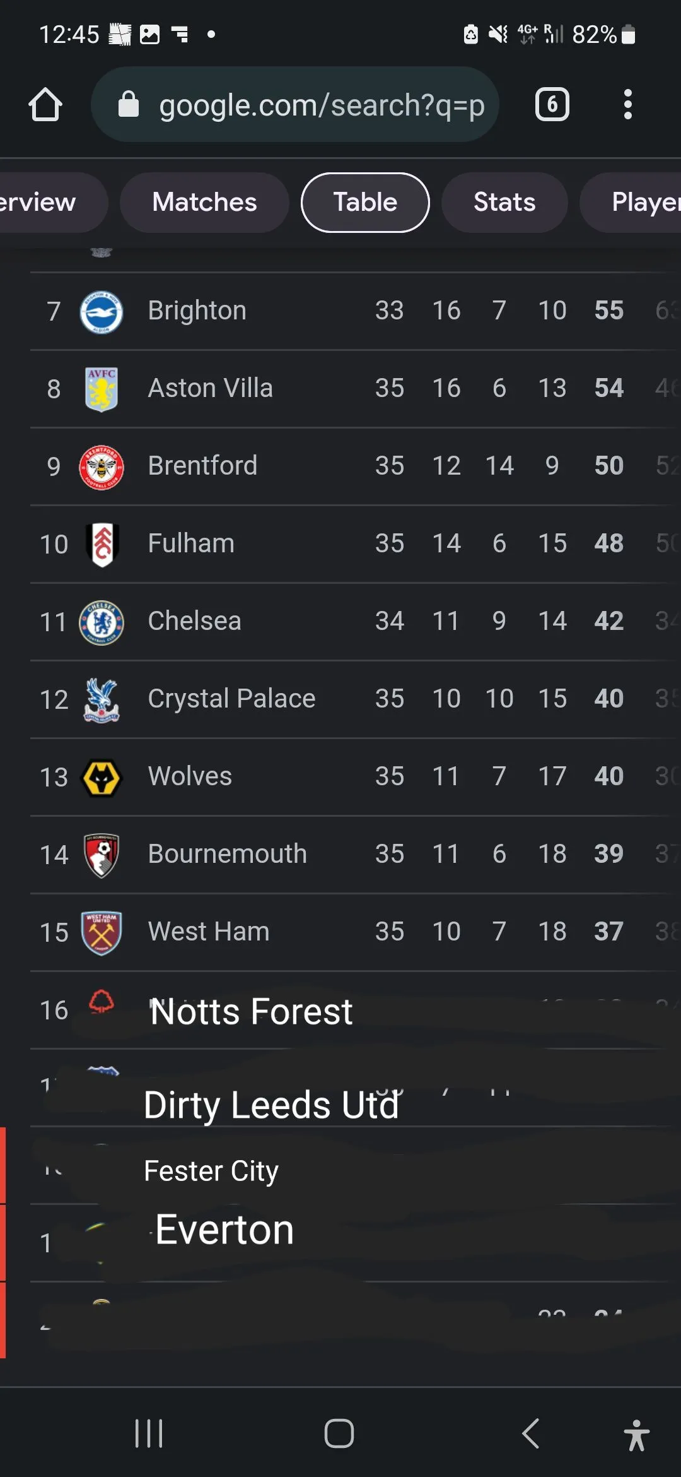Tap the Brighton club crest

point(101,312)
